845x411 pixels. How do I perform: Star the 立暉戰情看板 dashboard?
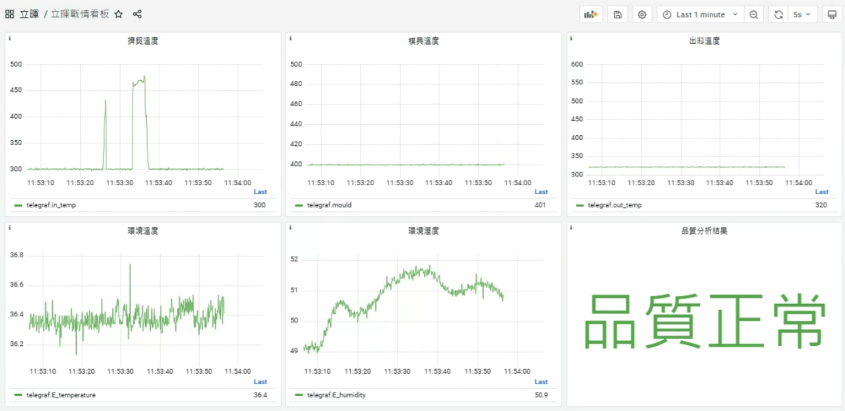pos(119,14)
